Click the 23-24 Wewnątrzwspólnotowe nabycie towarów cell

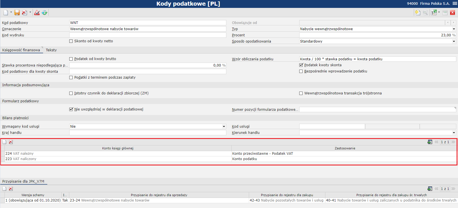click(159, 200)
